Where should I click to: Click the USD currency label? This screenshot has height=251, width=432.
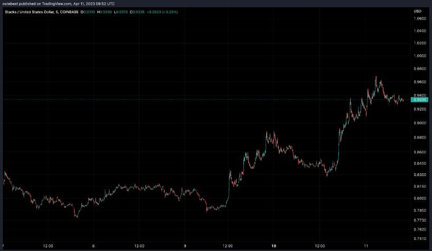417,11
